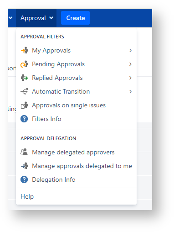Choose Manage approvals delegated to me

tap(76, 166)
